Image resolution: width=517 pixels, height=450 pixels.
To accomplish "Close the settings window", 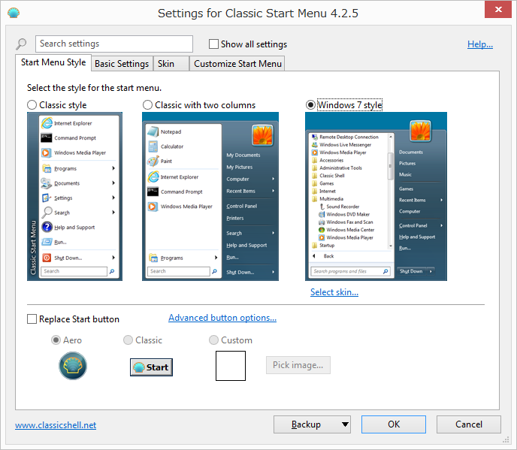I will pyautogui.click(x=498, y=10).
